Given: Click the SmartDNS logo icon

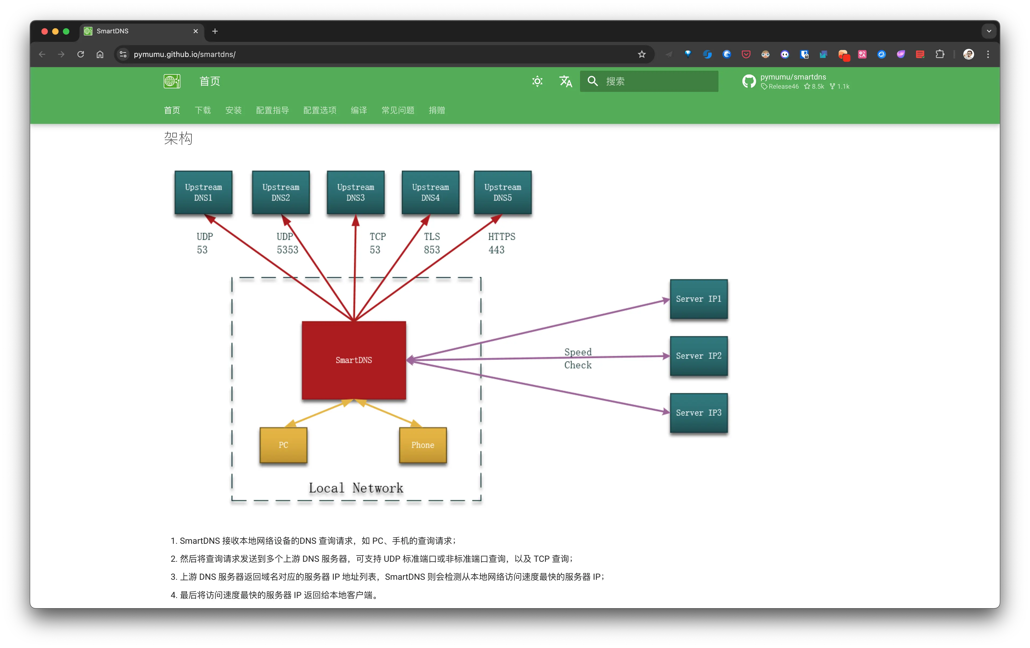Looking at the screenshot, I should pyautogui.click(x=172, y=81).
